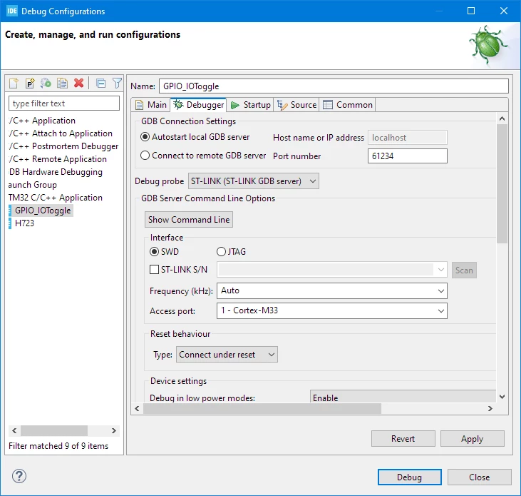521x496 pixels.
Task: Click tree panel scrollbar left arrow
Action: (14, 430)
